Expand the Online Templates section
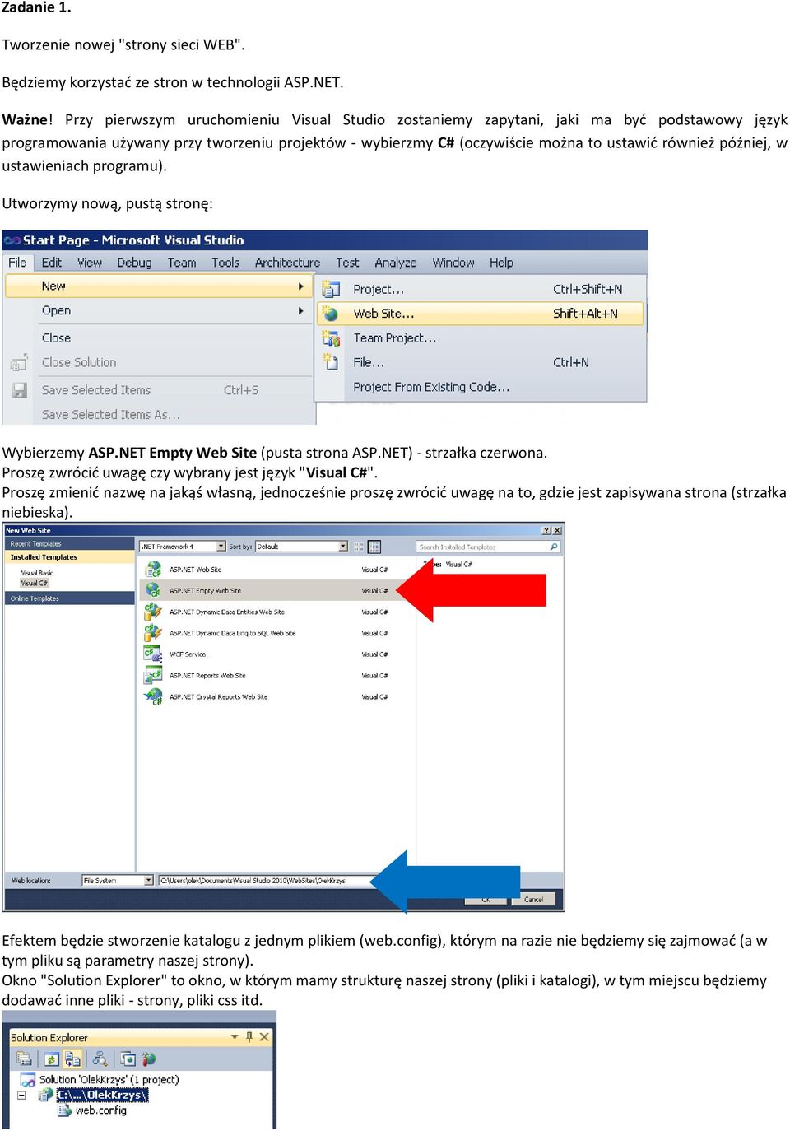 tap(70, 598)
